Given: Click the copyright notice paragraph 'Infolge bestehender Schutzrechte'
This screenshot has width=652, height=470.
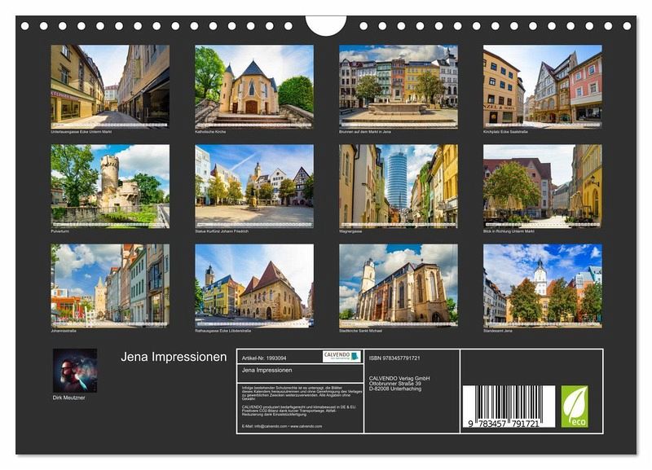Looking at the screenshot, I should click(302, 393).
